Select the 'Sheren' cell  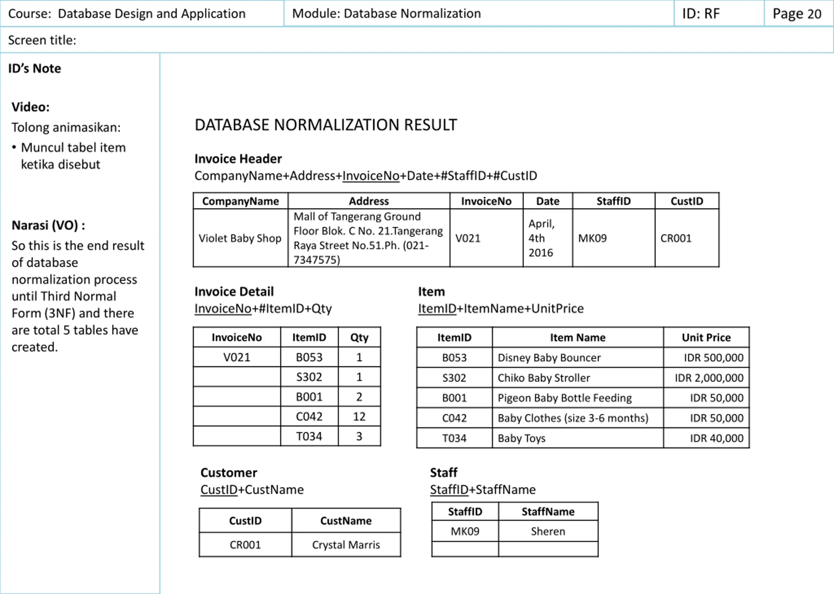point(548,531)
